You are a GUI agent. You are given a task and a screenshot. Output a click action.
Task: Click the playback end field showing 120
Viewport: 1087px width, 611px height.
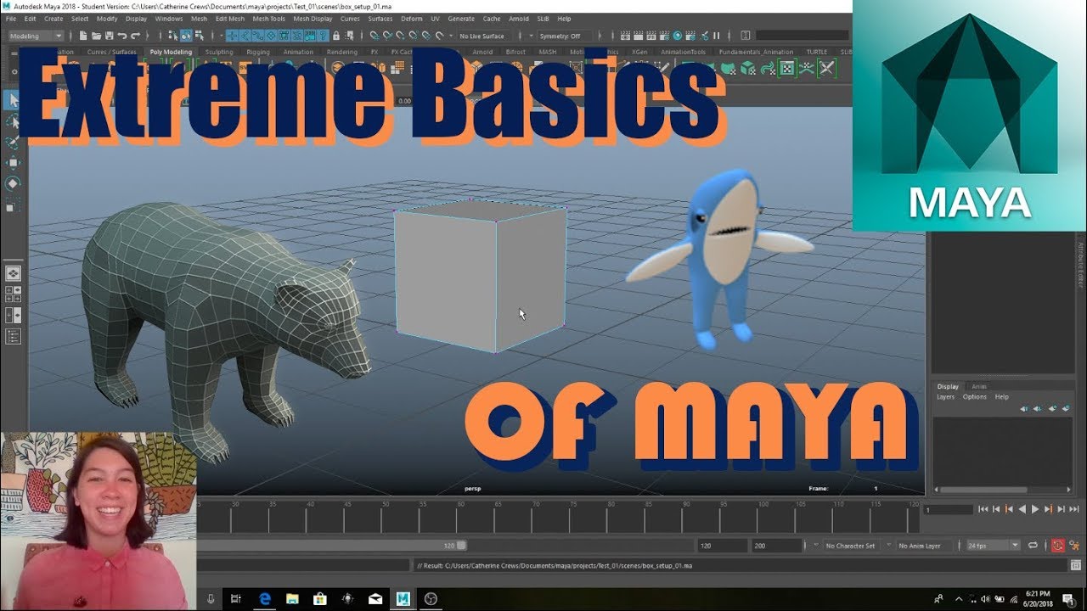coord(722,546)
